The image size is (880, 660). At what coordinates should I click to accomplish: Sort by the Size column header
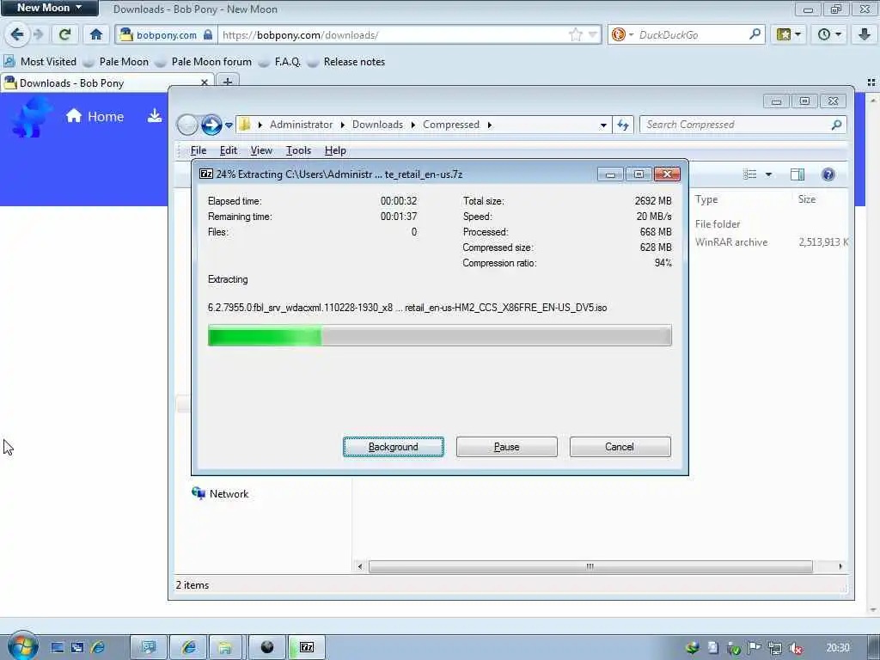[x=807, y=199]
